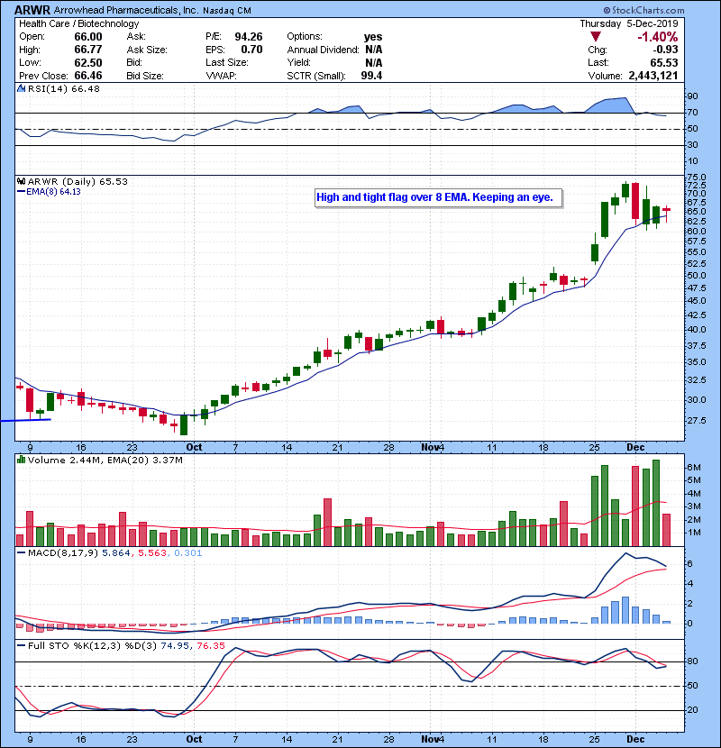The width and height of the screenshot is (721, 748).
Task: Click the MACD signal value 5.563
Action: 152,553
